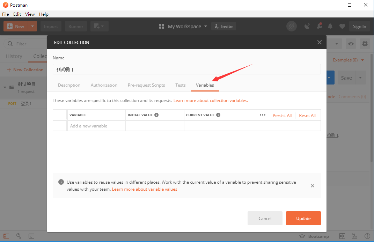Open the New button dropdown arrow
The height and width of the screenshot is (242, 374).
(x=32, y=26)
